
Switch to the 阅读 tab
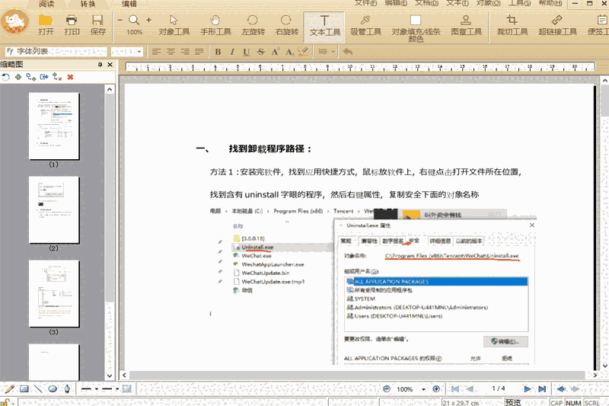[46, 4]
